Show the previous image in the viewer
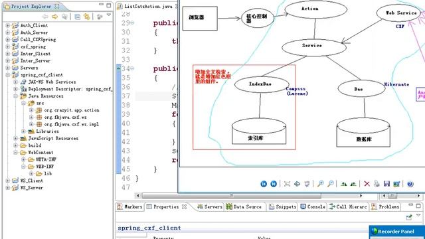The height and width of the screenshot is (239, 425). point(264,184)
